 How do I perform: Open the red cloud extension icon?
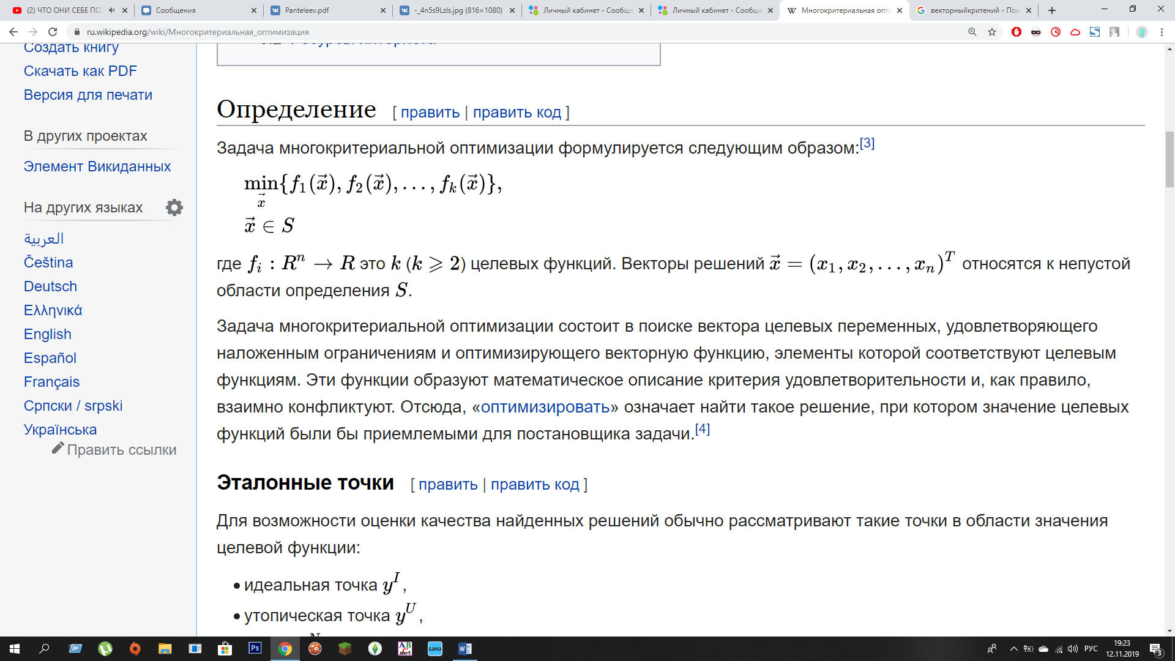tap(1075, 32)
